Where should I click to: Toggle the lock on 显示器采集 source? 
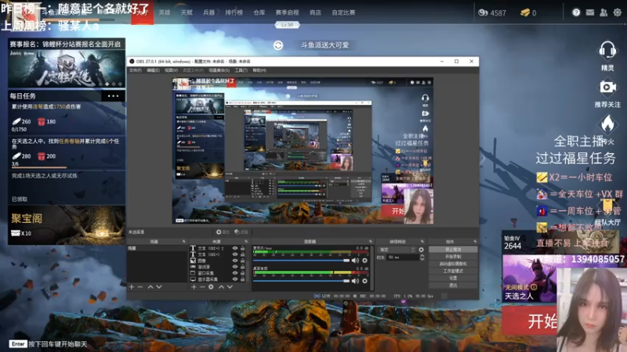click(x=243, y=279)
